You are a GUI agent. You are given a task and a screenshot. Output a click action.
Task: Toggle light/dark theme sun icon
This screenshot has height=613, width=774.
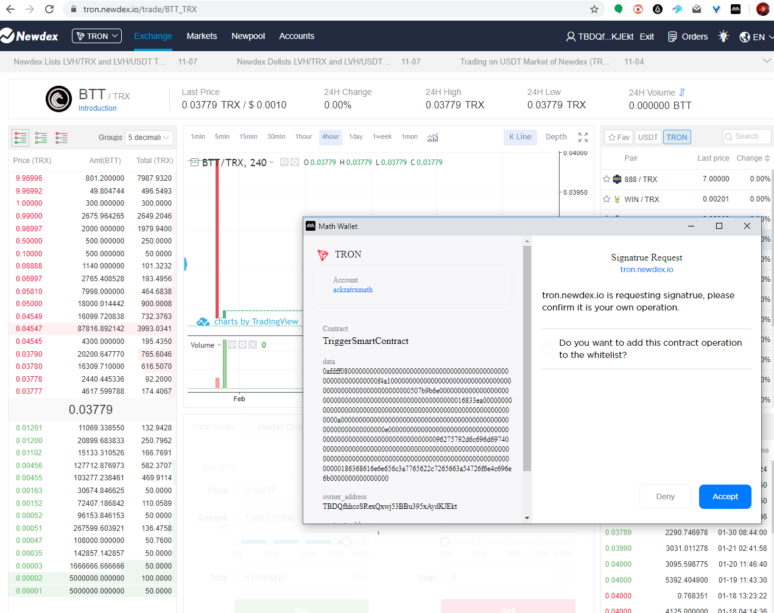click(x=723, y=37)
